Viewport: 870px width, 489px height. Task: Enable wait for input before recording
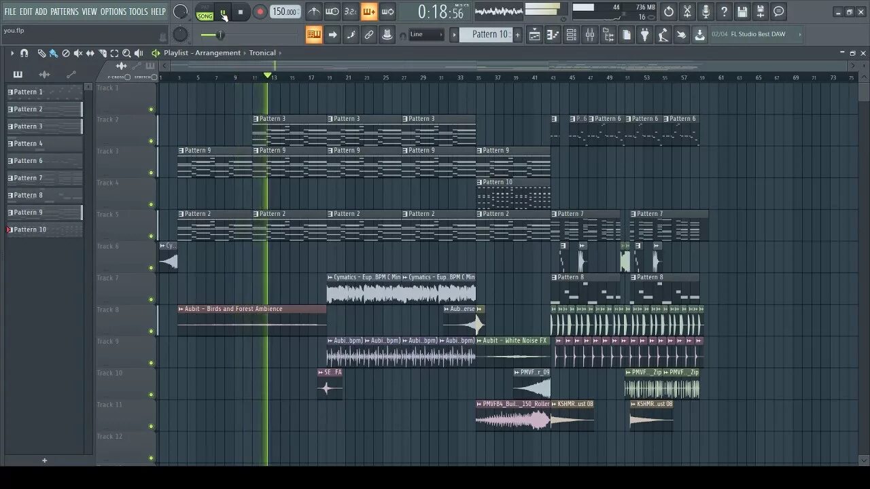(332, 12)
